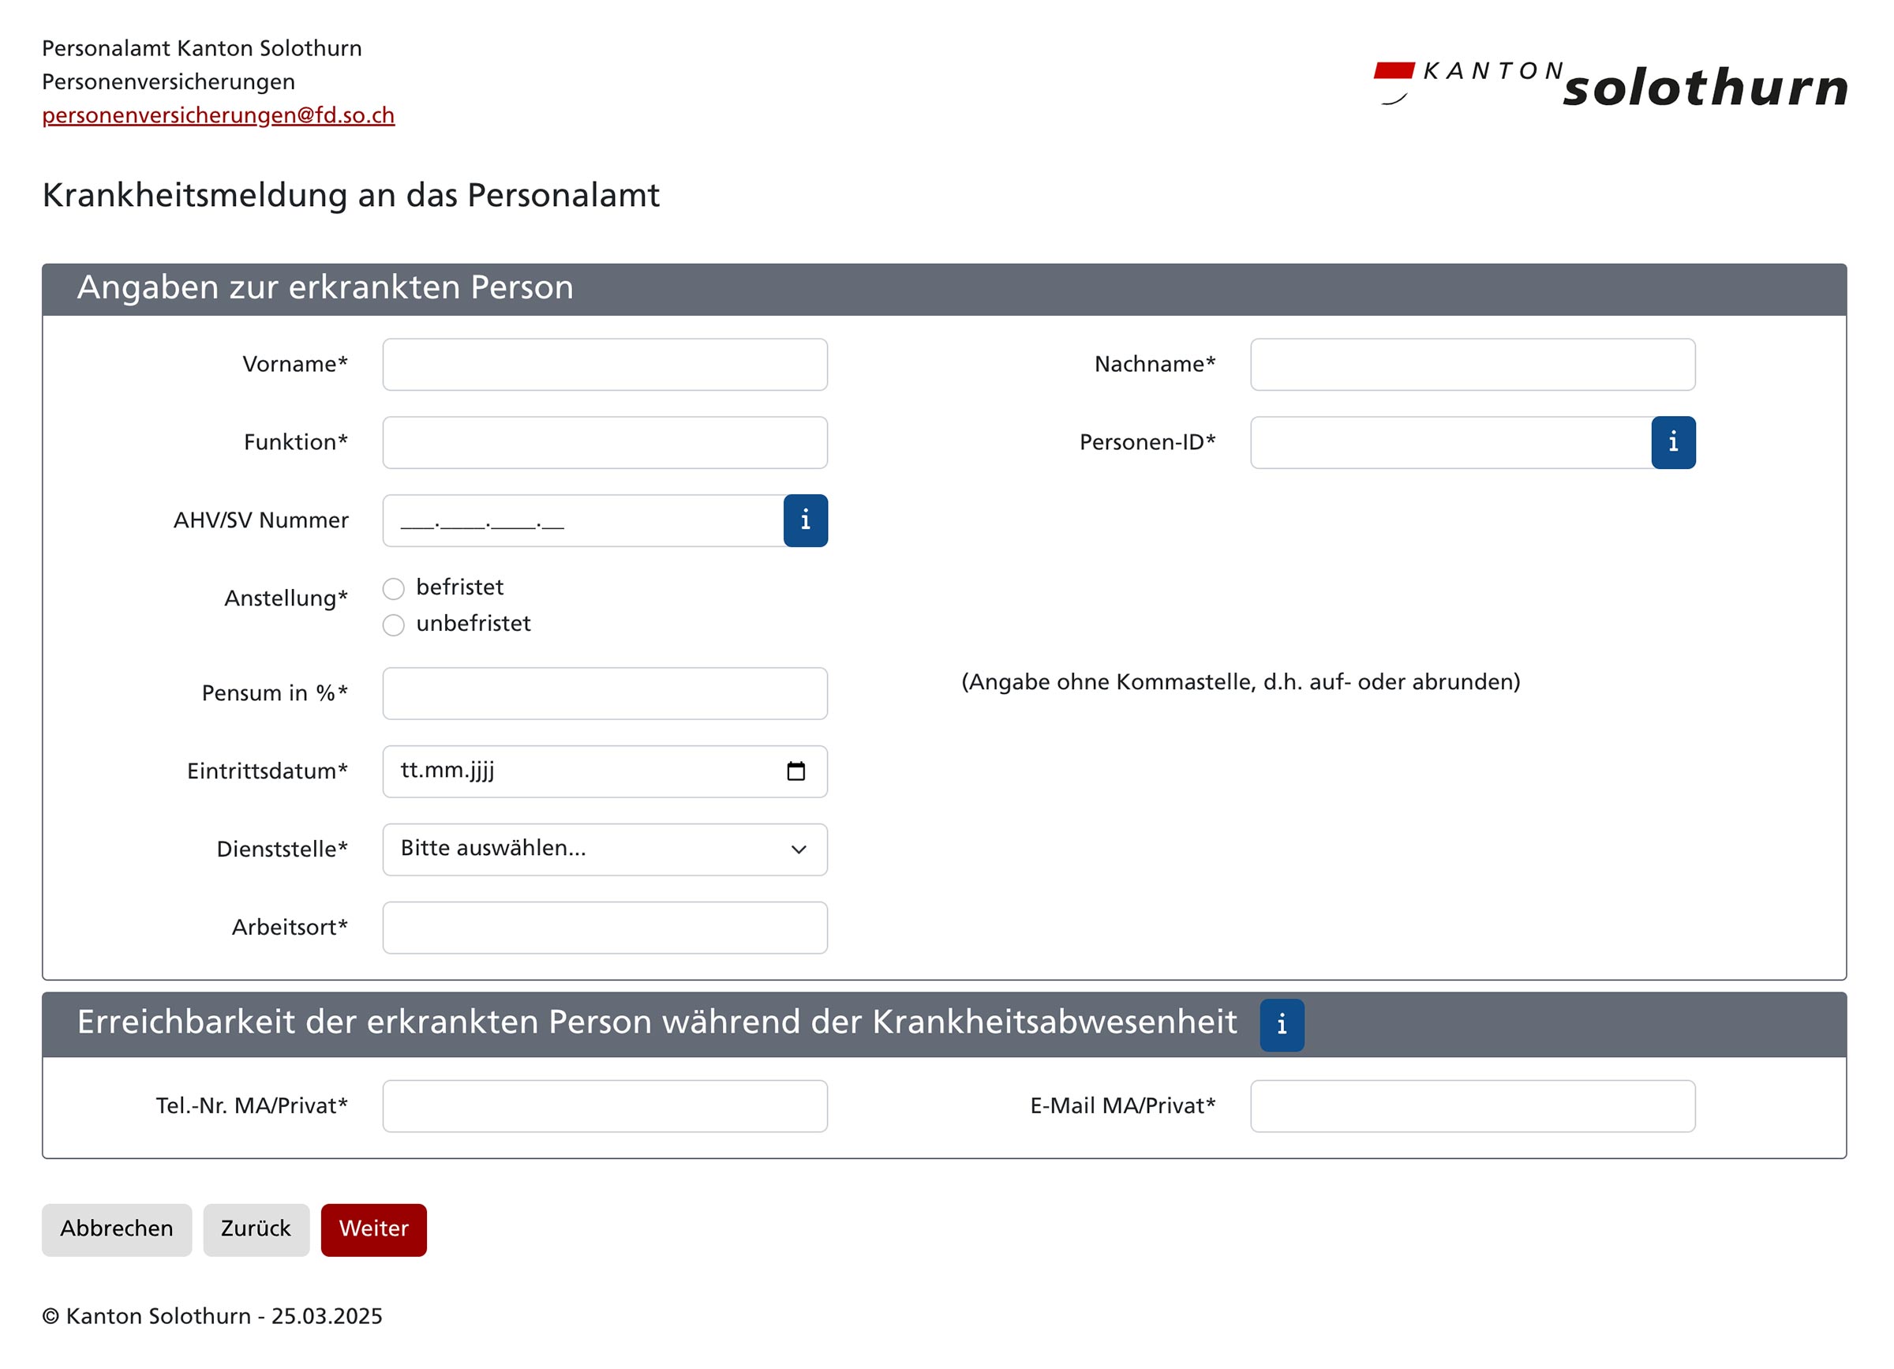Click the Tel.-Nr. MA/Privat field

pos(605,1106)
